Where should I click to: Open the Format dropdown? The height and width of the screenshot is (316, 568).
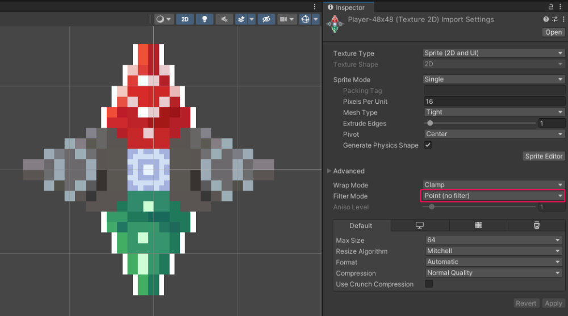pyautogui.click(x=494, y=262)
